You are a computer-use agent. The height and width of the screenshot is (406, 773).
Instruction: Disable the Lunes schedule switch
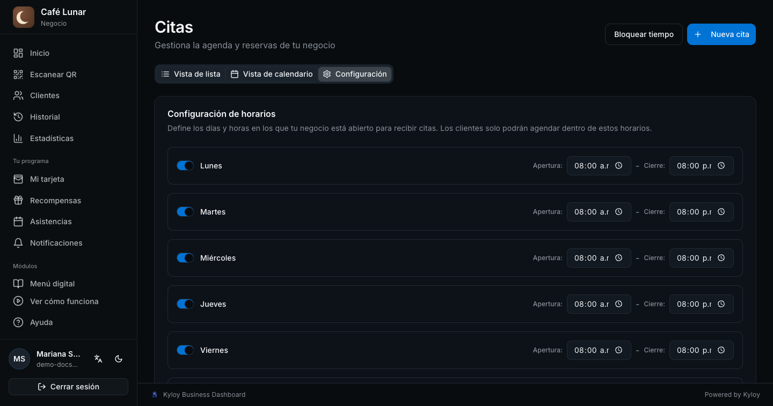[x=185, y=166]
